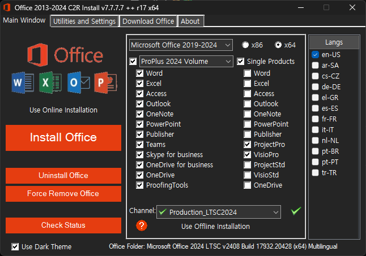This screenshot has height=256, width=366.
Task: Click the red question mark help icon
Action: [142, 225]
